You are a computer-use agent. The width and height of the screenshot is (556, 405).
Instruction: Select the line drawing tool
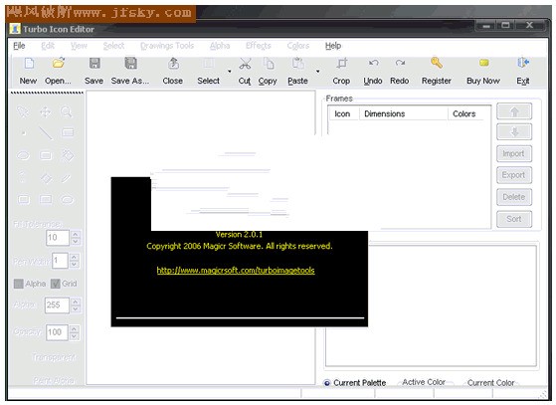click(x=46, y=133)
